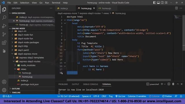185x104 pixels.
Task: Expand the day5-http folder
Action: [x=23, y=46]
